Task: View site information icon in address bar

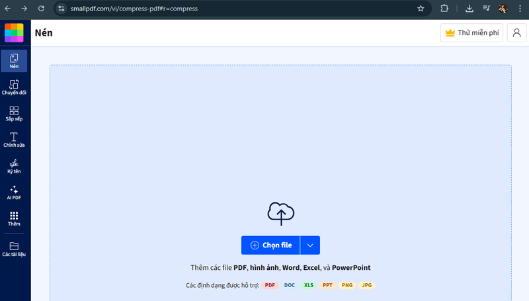Action: (61, 9)
